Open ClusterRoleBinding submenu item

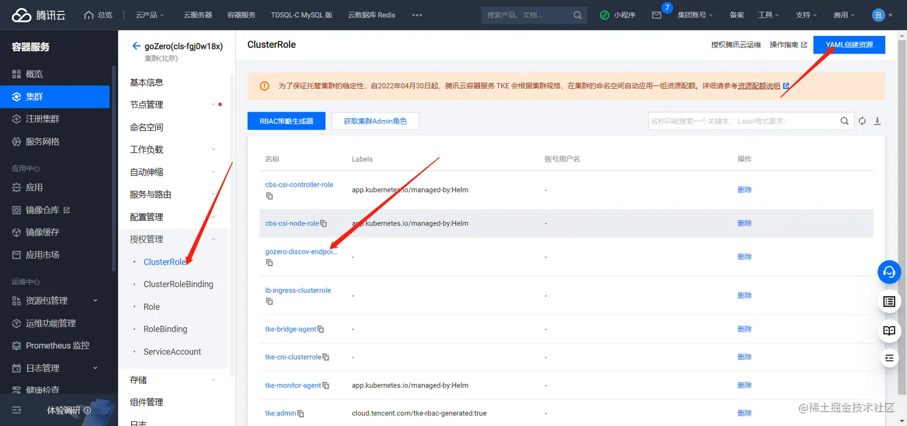pyautogui.click(x=178, y=284)
